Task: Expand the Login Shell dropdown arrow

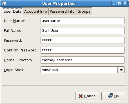Action: [x=121, y=70]
